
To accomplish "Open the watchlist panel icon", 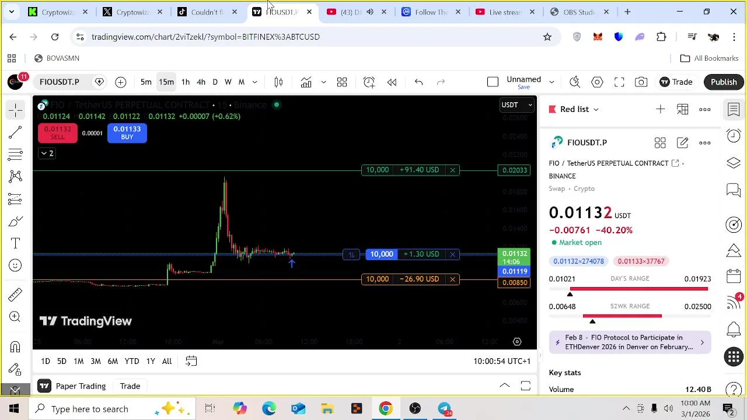I will (x=734, y=109).
